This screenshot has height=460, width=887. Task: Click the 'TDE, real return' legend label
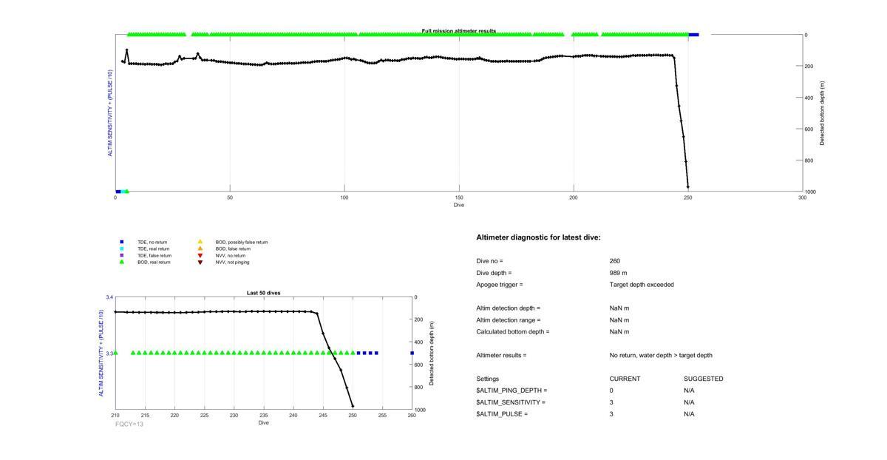[x=153, y=248]
